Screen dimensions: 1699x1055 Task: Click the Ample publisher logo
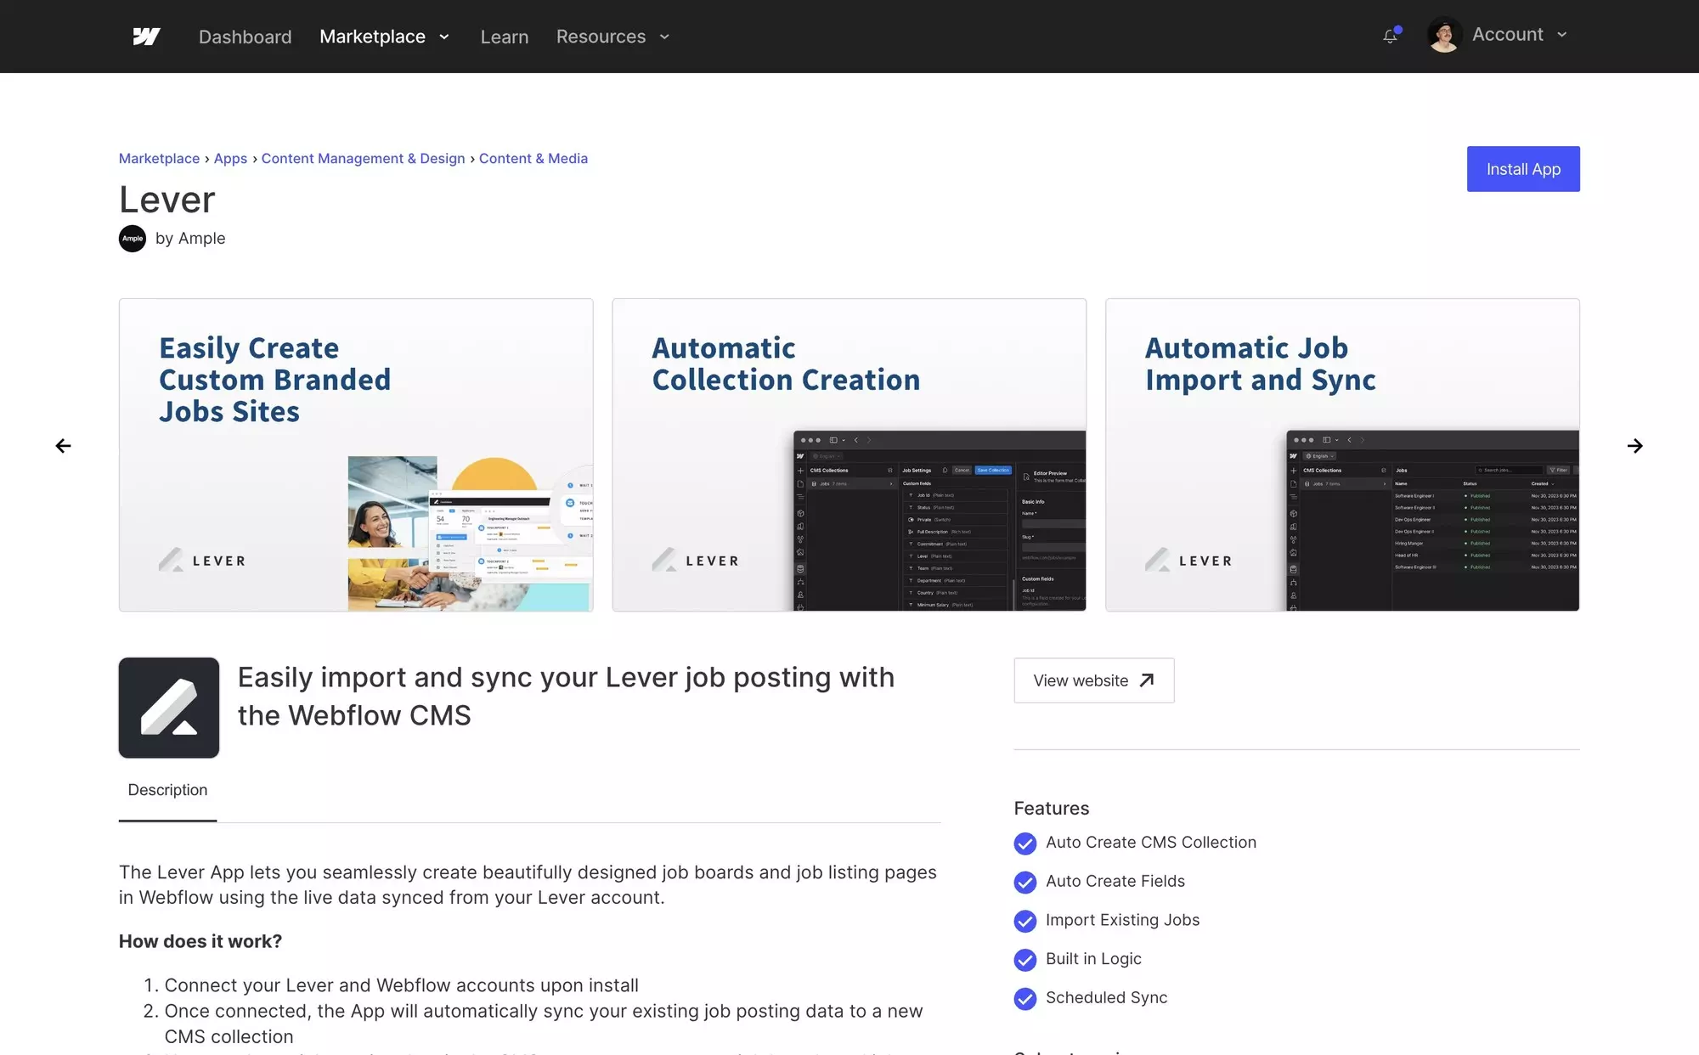(133, 239)
